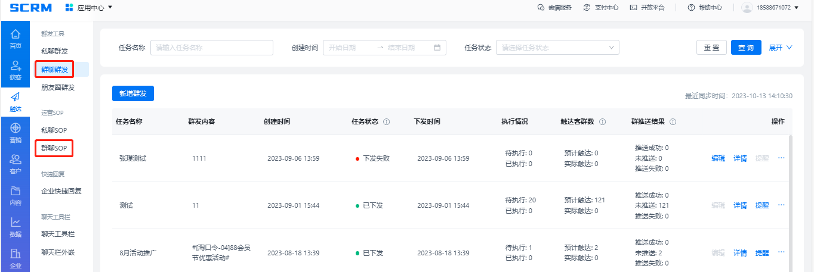Open the 应用中心 dropdown menu
This screenshot has width=814, height=272.
point(88,8)
